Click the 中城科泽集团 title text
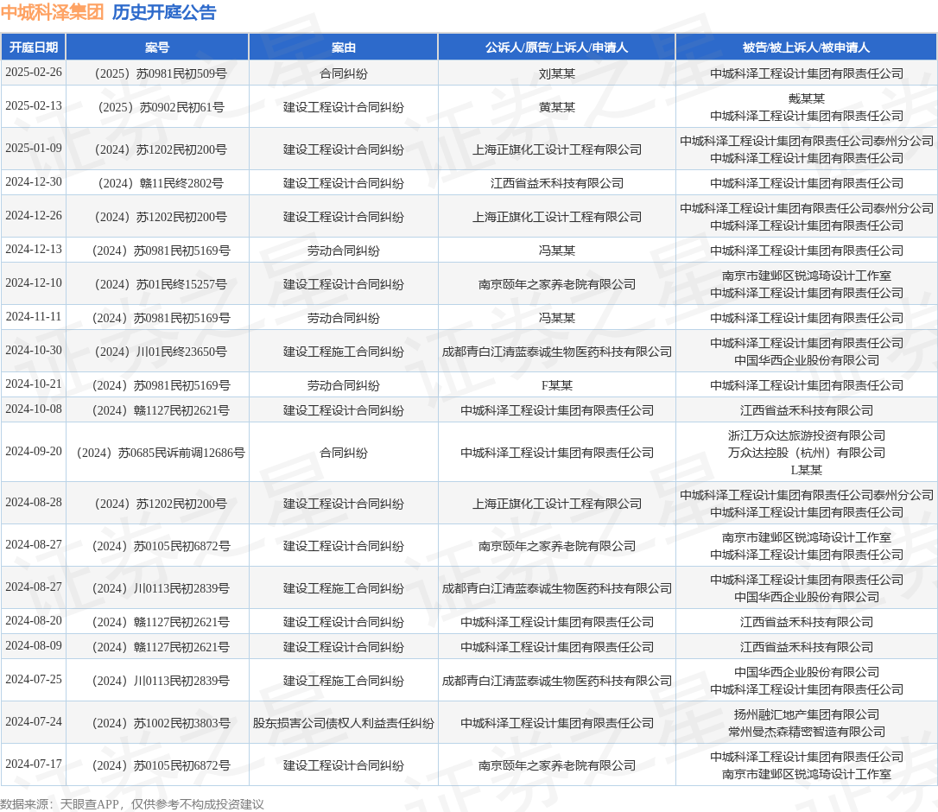The width and height of the screenshot is (938, 812). click(x=52, y=12)
